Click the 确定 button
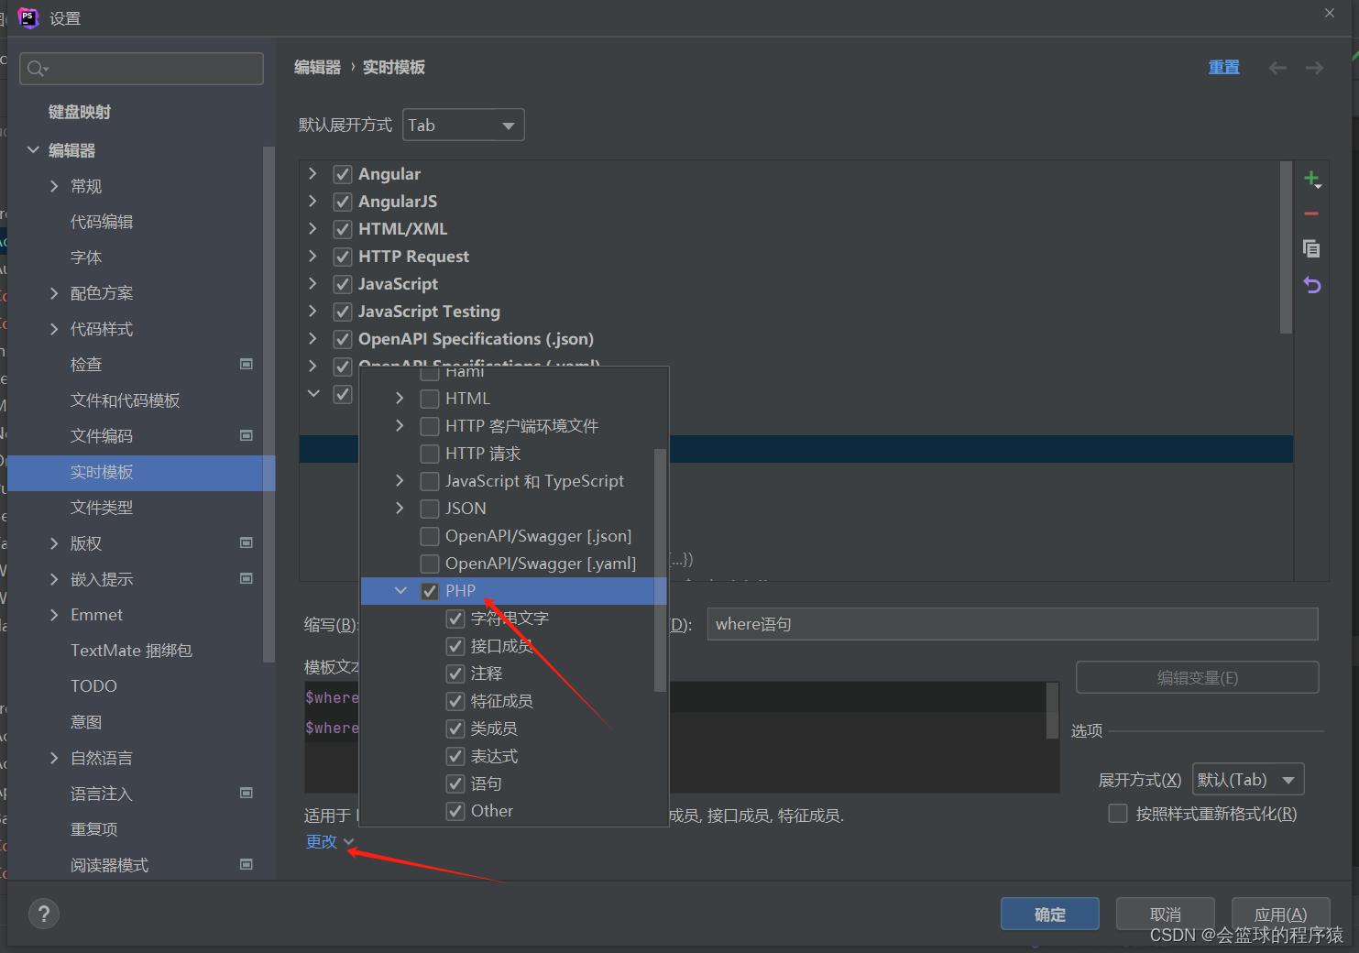The width and height of the screenshot is (1359, 953). [1049, 914]
